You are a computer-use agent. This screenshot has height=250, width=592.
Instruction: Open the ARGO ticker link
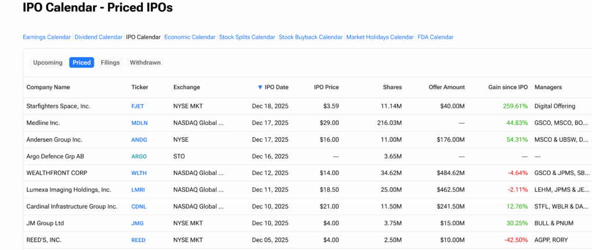coord(139,157)
